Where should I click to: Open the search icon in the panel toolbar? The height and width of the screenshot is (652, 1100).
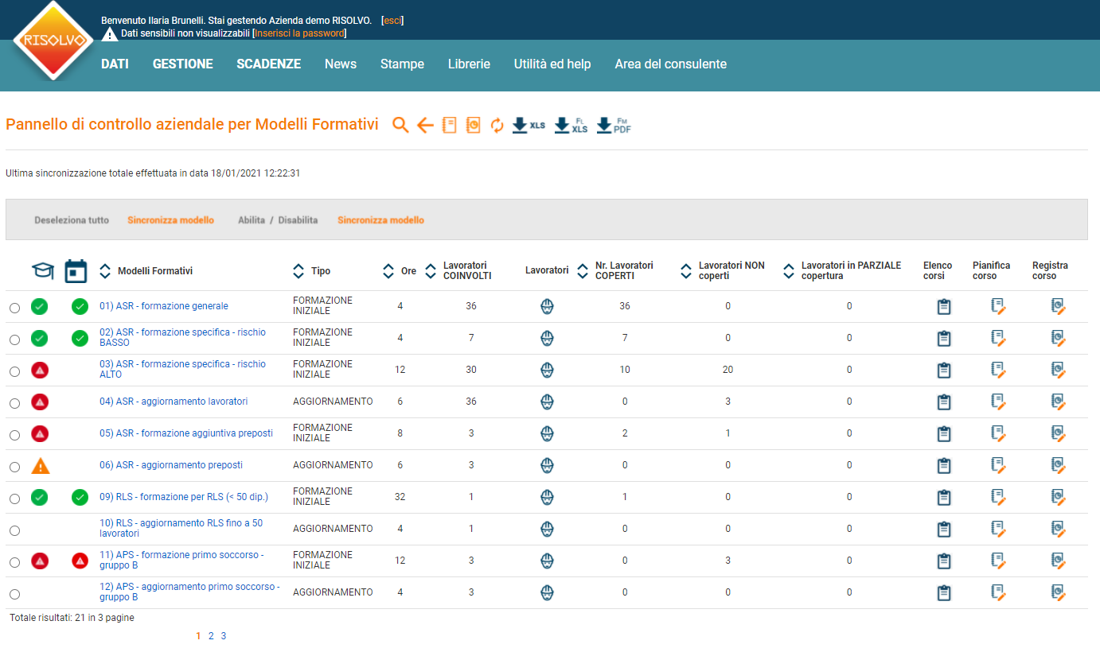tap(400, 125)
